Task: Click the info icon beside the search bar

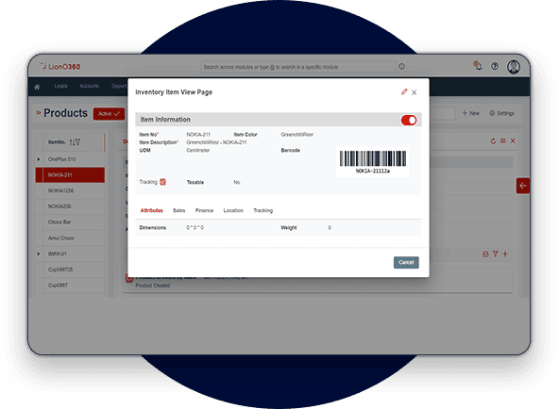Action: coord(402,67)
